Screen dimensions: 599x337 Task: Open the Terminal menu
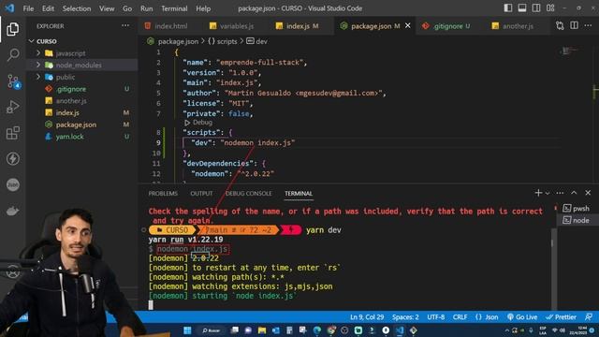click(174, 8)
